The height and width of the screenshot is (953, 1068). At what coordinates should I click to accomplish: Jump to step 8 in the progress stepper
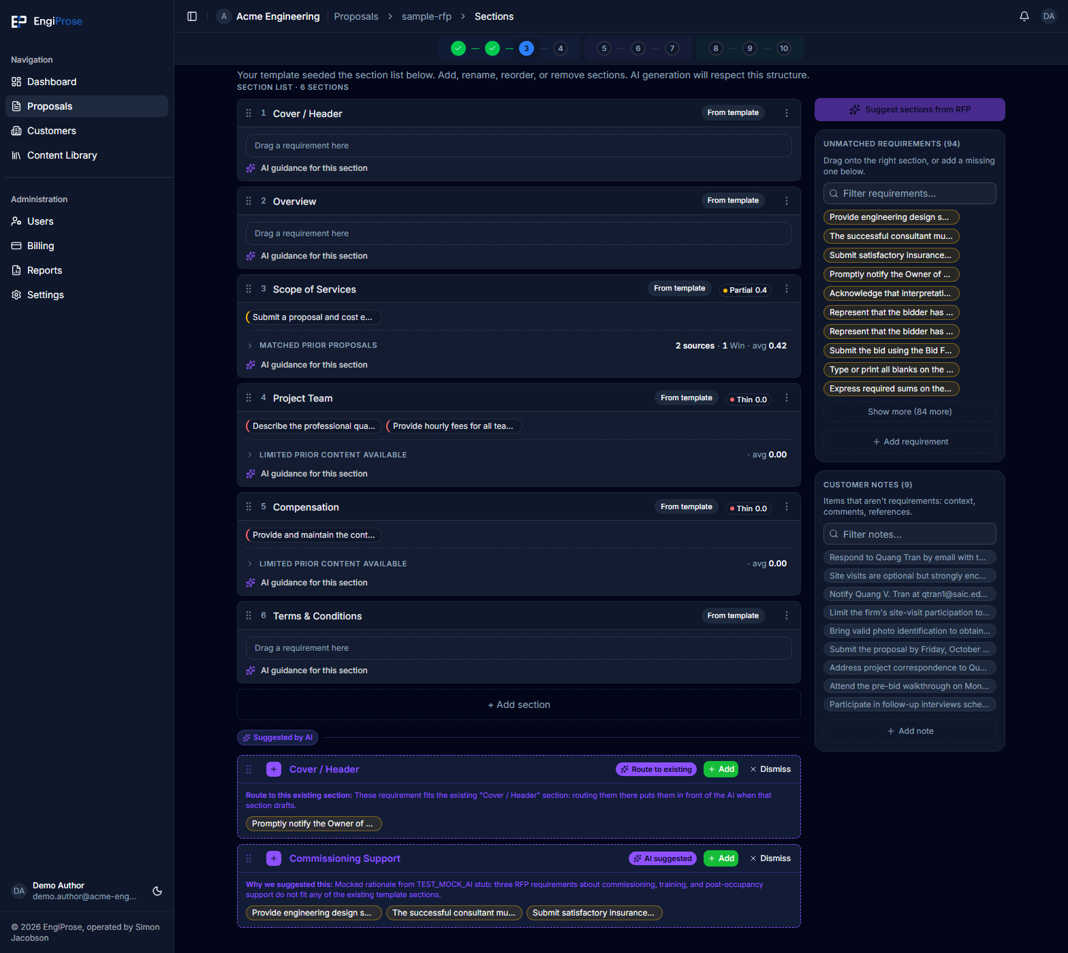[716, 48]
